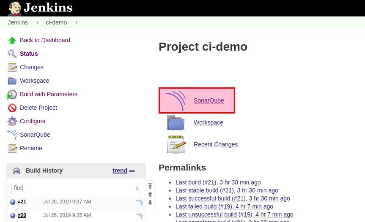Open the Workspace sidebar link
This screenshot has height=222, width=365.
pos(34,81)
